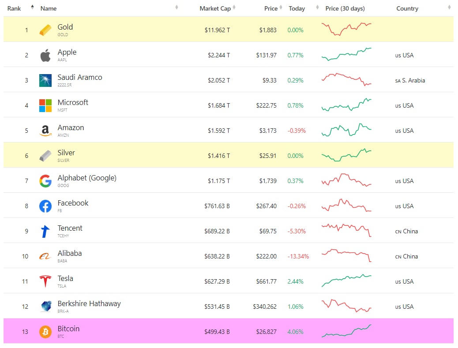
Task: Click the Microsoft logo icon
Action: [x=45, y=105]
